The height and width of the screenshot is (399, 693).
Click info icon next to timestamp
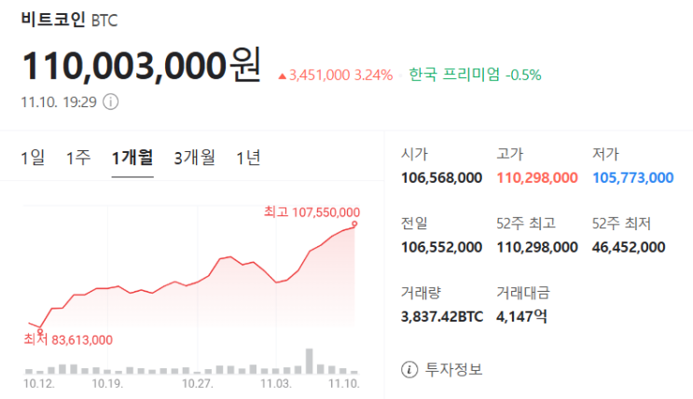coord(110,102)
